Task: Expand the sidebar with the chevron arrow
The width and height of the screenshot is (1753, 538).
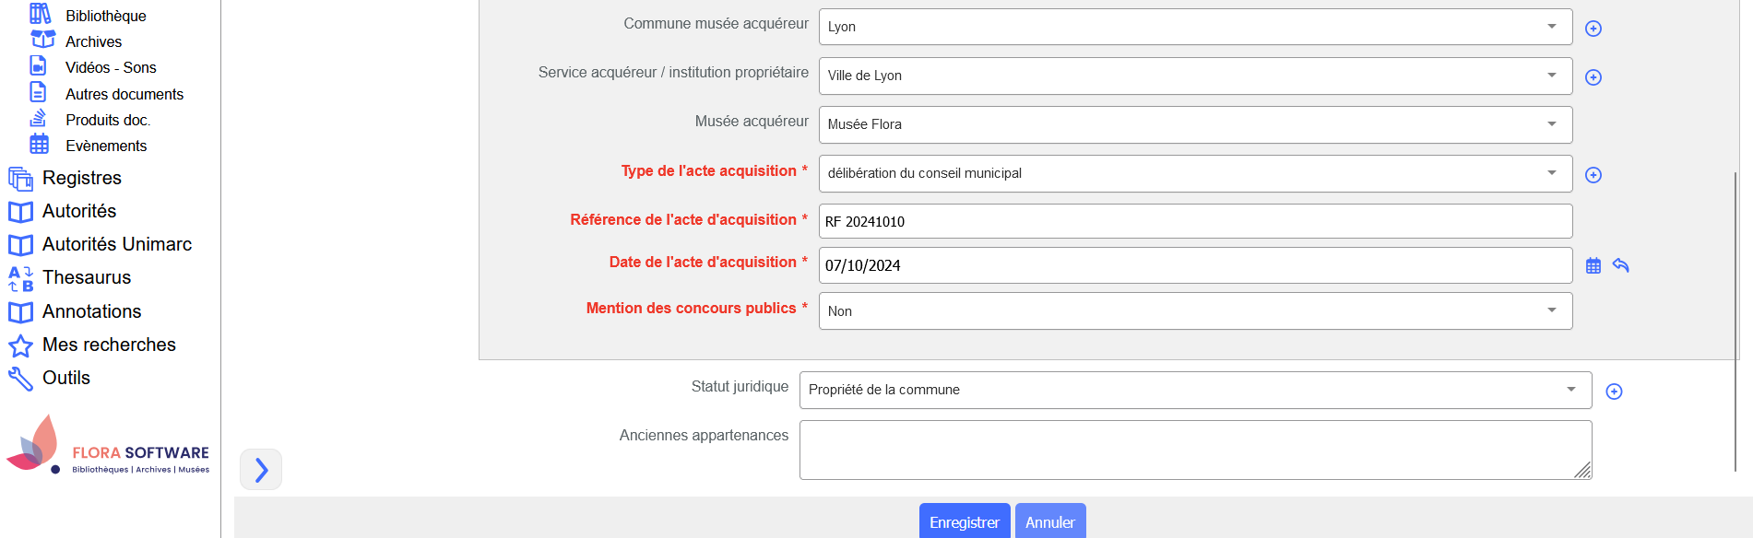Action: click(x=261, y=470)
